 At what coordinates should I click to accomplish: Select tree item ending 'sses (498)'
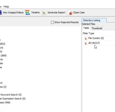point(5,103)
